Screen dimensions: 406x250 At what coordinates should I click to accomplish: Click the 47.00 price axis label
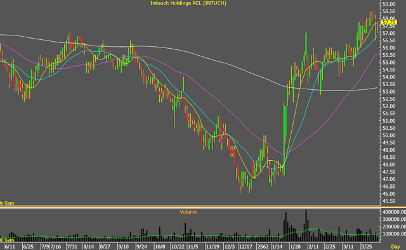tap(389, 179)
